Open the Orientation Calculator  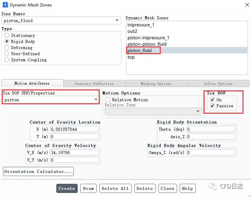(x=38, y=172)
